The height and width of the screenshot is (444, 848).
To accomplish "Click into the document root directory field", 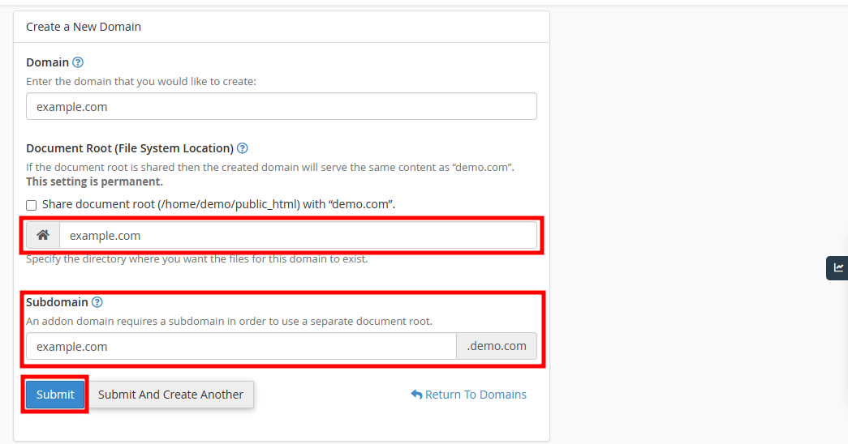I will pos(297,236).
